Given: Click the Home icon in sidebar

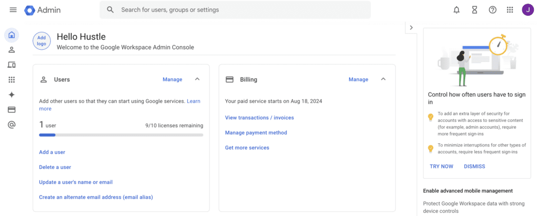Looking at the screenshot, I should [12, 35].
